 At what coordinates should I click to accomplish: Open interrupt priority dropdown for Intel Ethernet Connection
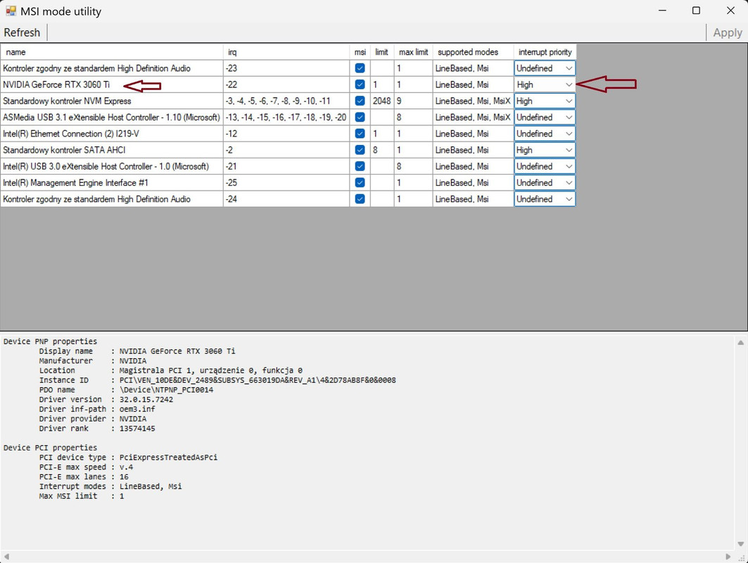click(545, 134)
